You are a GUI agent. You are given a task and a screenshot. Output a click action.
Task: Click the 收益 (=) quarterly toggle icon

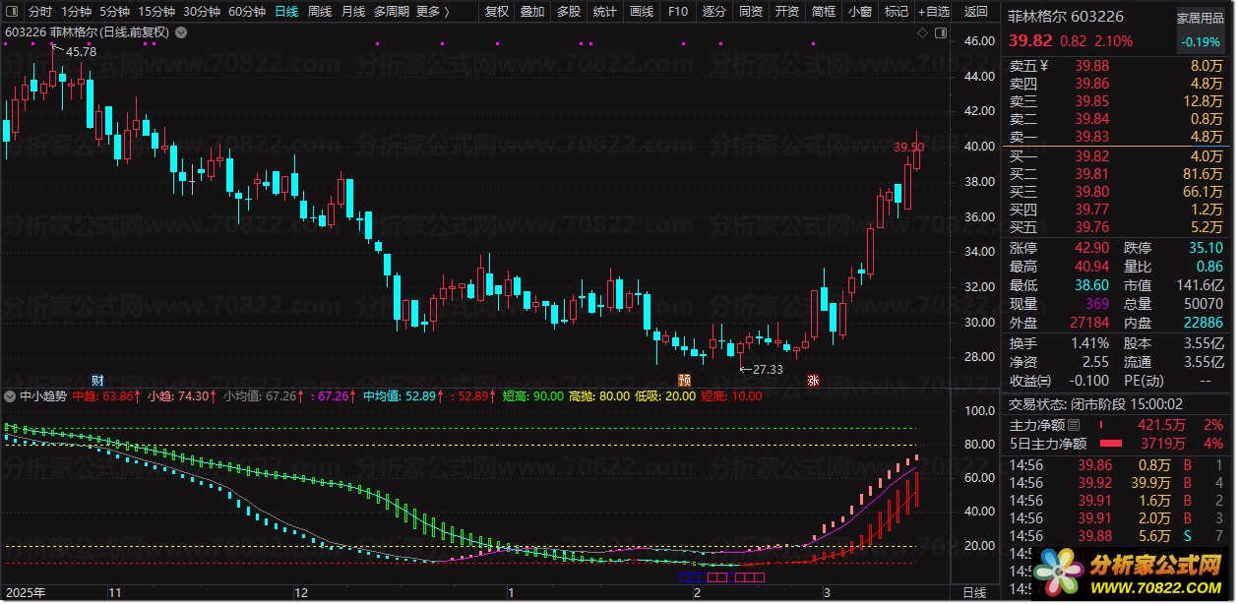1044,381
